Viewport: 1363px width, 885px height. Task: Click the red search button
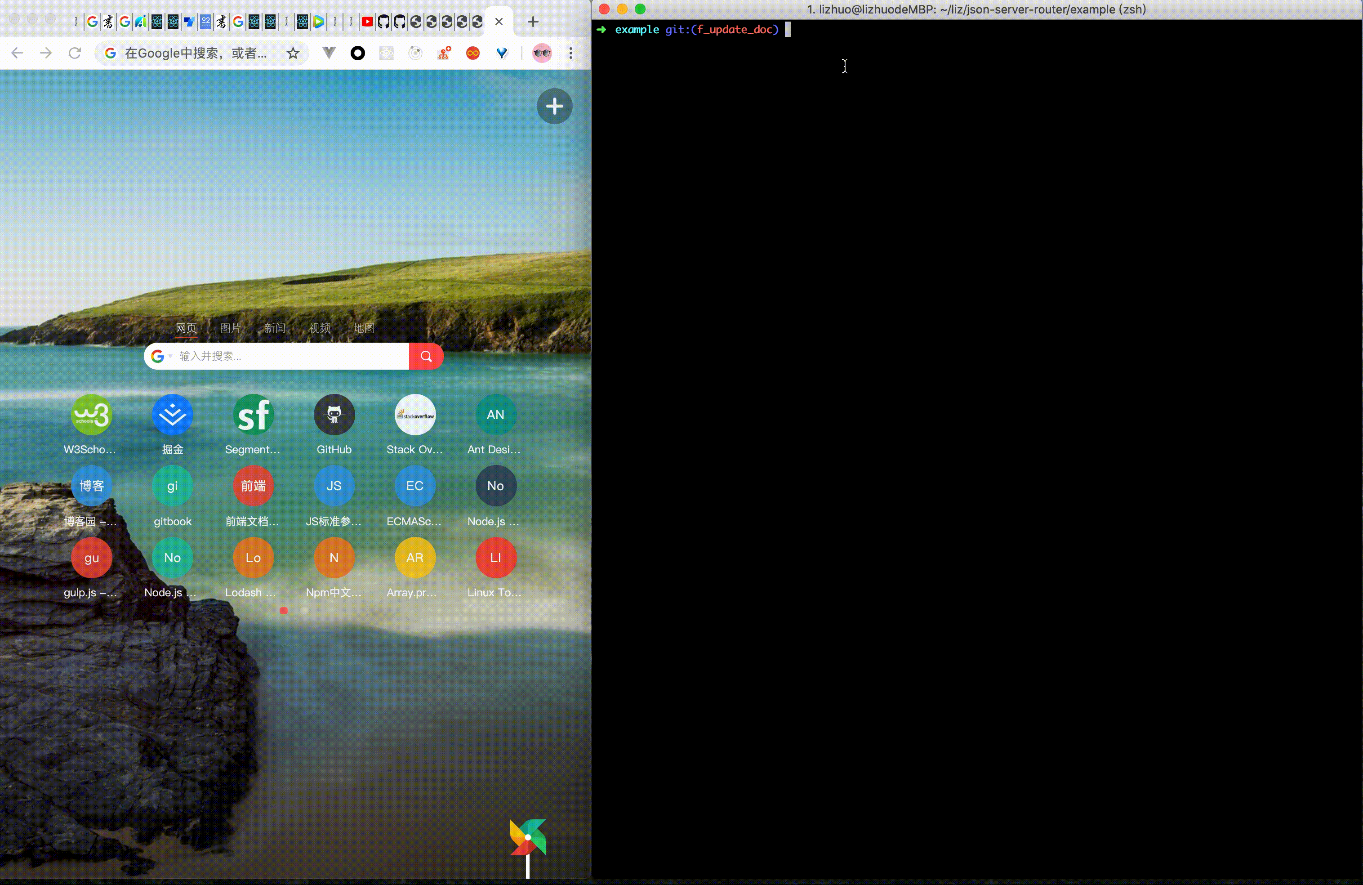pos(426,356)
